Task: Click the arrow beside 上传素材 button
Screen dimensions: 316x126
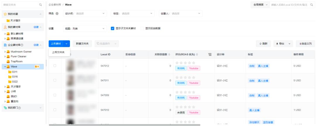Action: 66,44
